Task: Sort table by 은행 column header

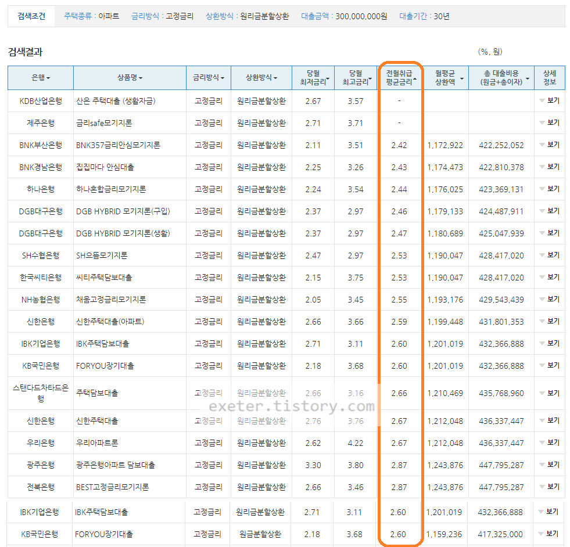Action: (x=40, y=78)
